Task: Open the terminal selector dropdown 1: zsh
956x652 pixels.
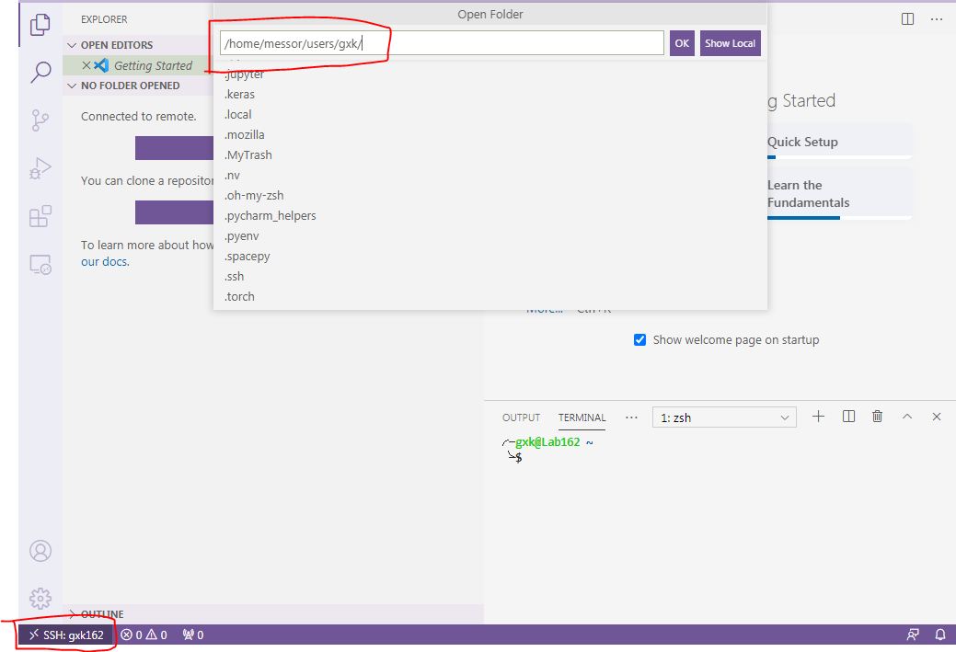Action: click(x=723, y=418)
